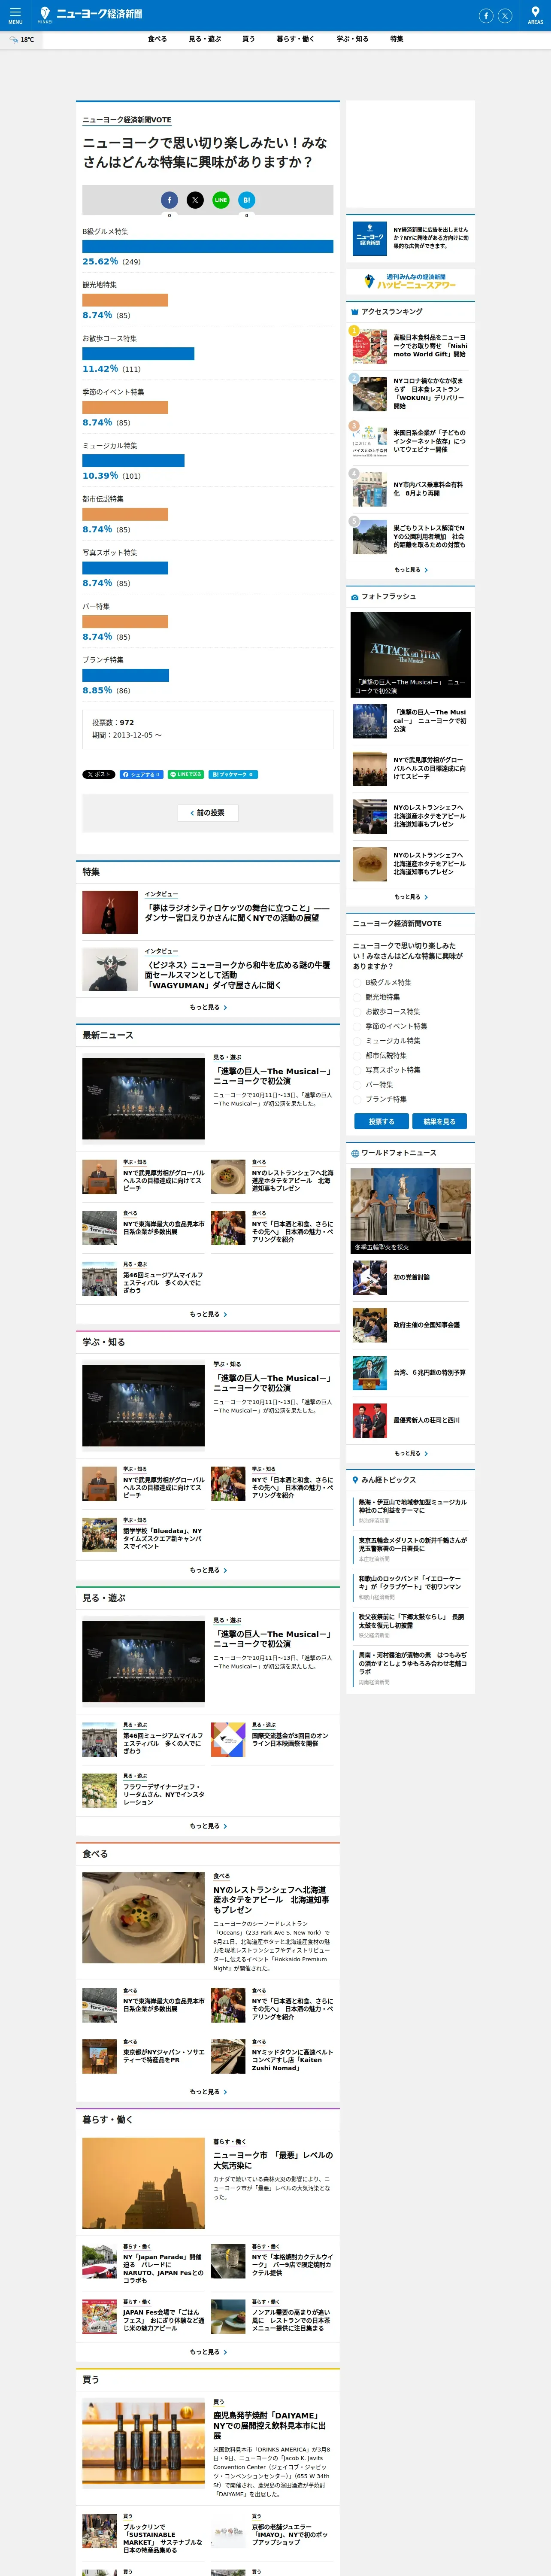This screenshot has width=551, height=2576.
Task: Click the ニューヨーク経済新聞 site logo
Action: (91, 14)
